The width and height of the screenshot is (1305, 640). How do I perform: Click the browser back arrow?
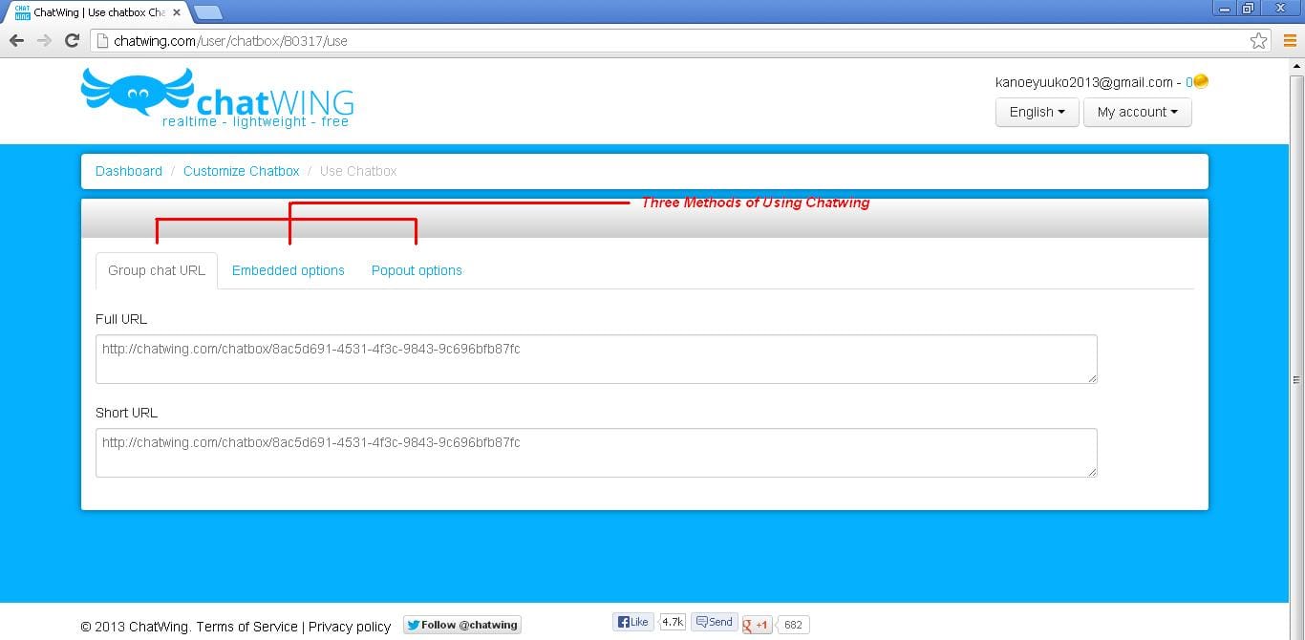16,41
